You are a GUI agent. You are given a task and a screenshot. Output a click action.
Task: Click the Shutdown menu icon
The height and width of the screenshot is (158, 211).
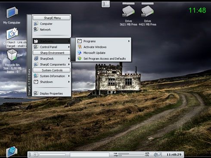point(36,82)
